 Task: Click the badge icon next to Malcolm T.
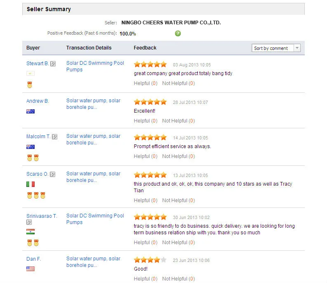(54, 137)
